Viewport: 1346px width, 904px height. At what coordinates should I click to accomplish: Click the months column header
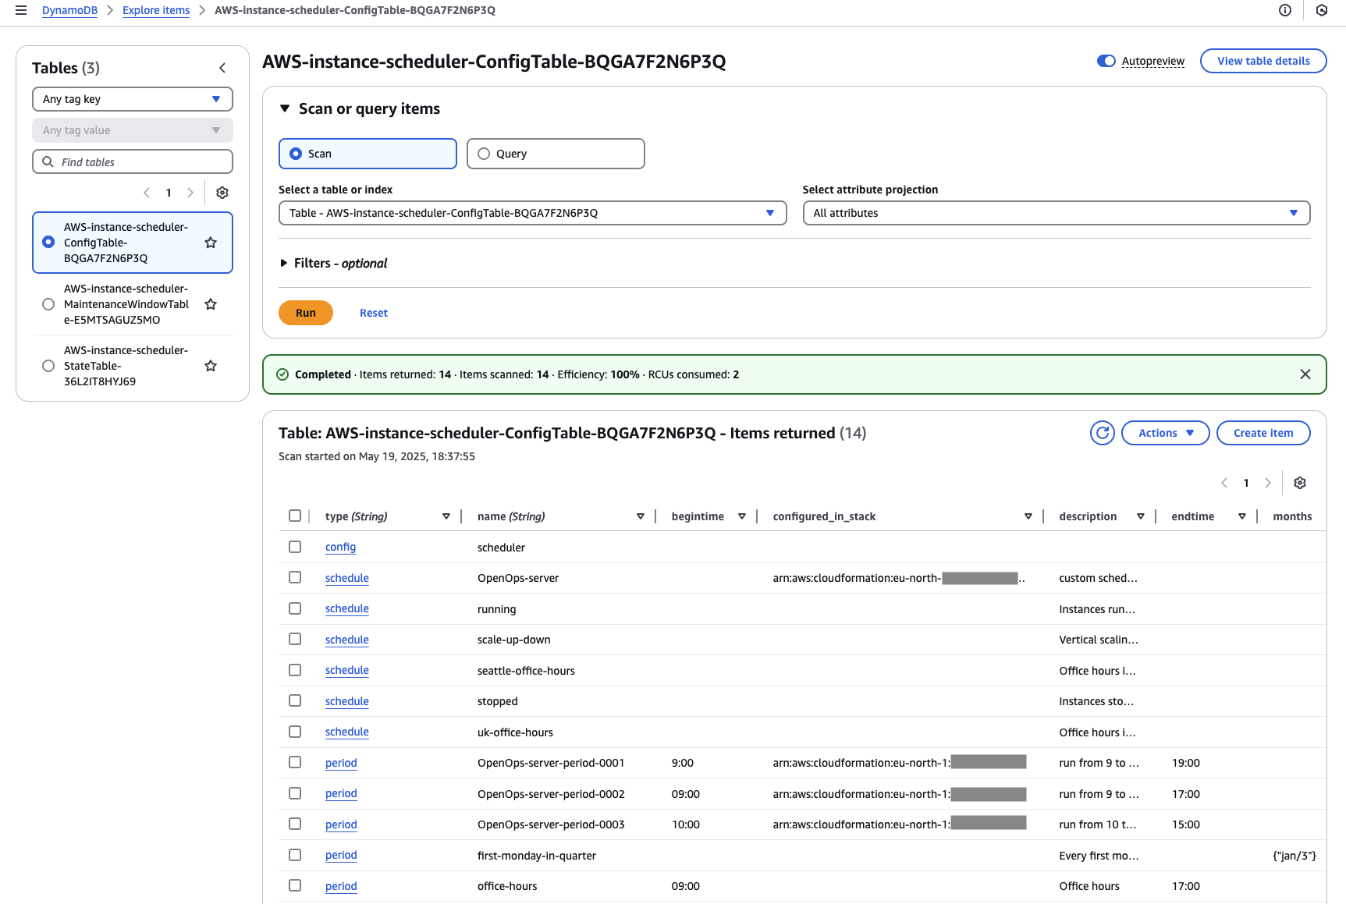pyautogui.click(x=1292, y=516)
